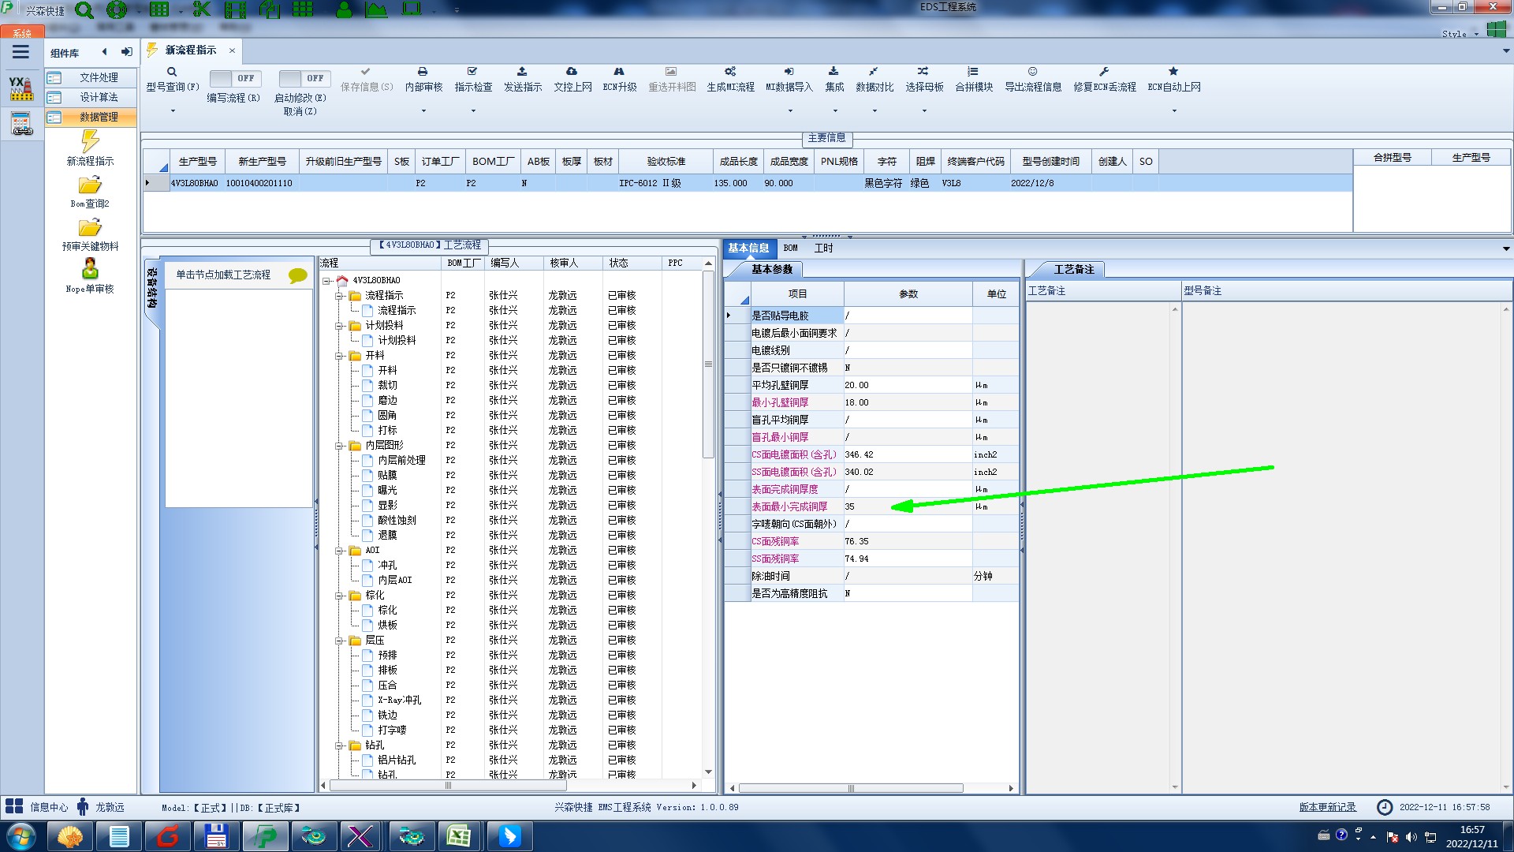This screenshot has width=1514, height=852.
Task: Open the Bom查询2 folder icon
Action: tap(90, 185)
